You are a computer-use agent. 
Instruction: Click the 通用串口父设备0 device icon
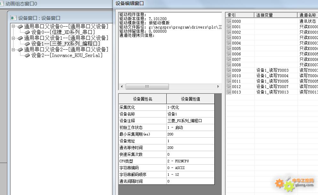click(x=20, y=27)
